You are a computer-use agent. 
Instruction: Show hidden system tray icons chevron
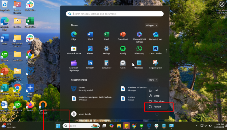196,125
